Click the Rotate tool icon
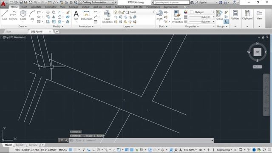 click(x=54, y=12)
